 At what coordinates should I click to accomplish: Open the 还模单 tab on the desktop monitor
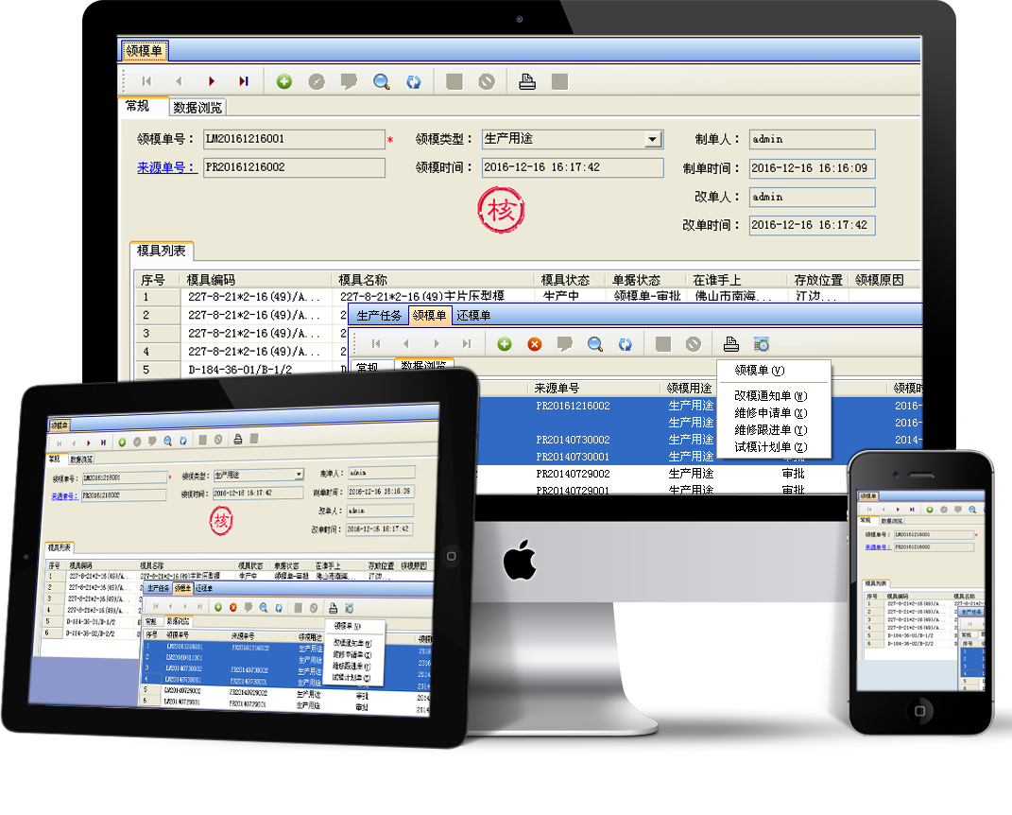(473, 316)
